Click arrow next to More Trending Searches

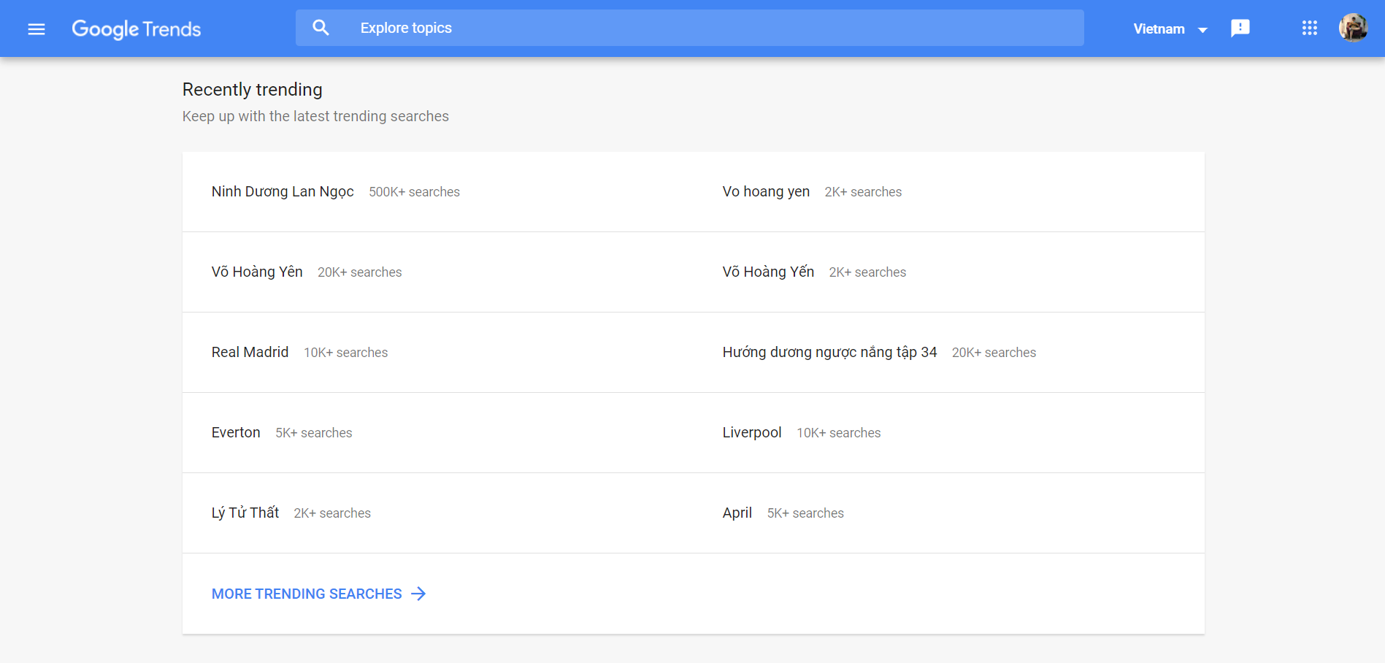[418, 594]
